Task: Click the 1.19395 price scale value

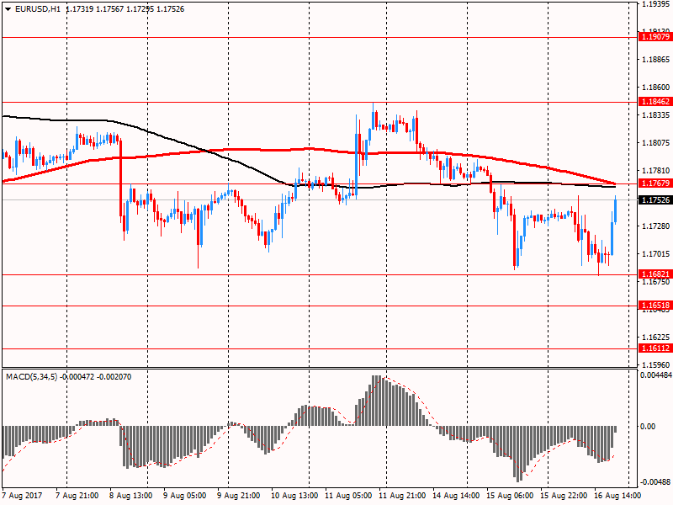Action: [656, 4]
